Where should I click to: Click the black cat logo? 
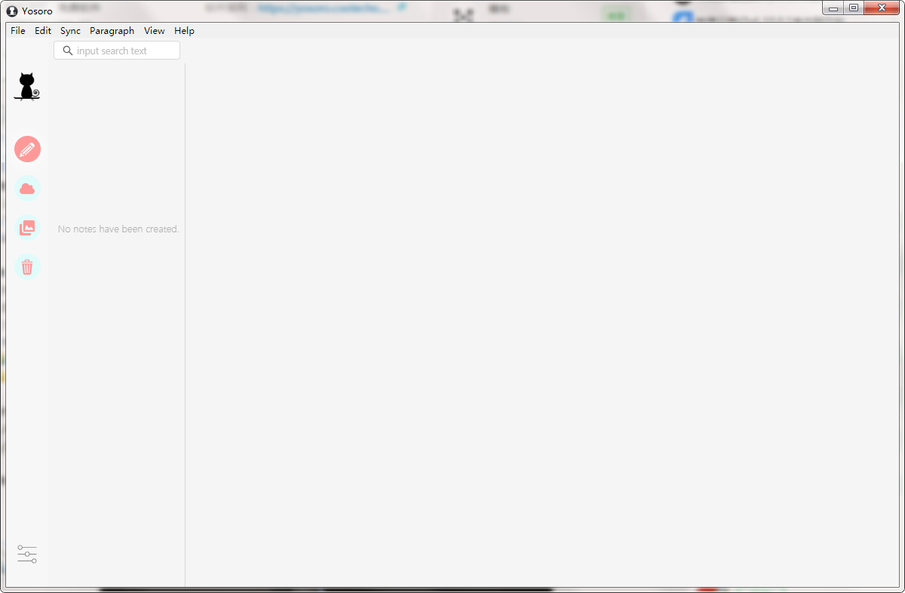pyautogui.click(x=27, y=87)
